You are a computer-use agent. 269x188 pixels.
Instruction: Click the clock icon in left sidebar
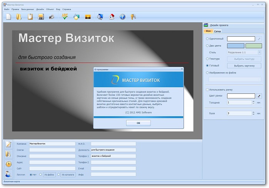(x=8, y=164)
